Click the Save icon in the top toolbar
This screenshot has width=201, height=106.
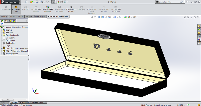37,2
